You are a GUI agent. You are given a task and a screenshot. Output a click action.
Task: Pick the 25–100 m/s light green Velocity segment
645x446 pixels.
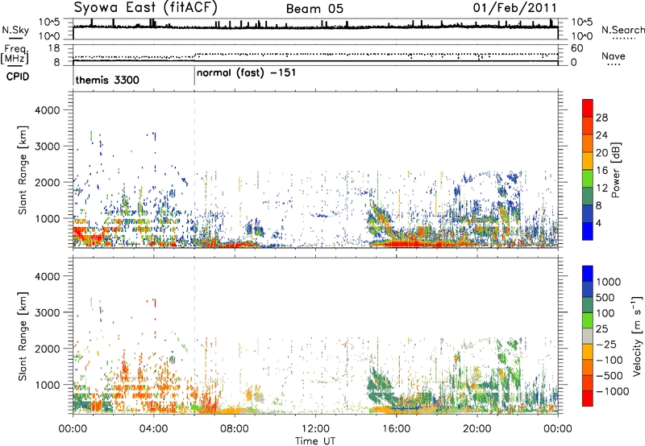(x=588, y=320)
